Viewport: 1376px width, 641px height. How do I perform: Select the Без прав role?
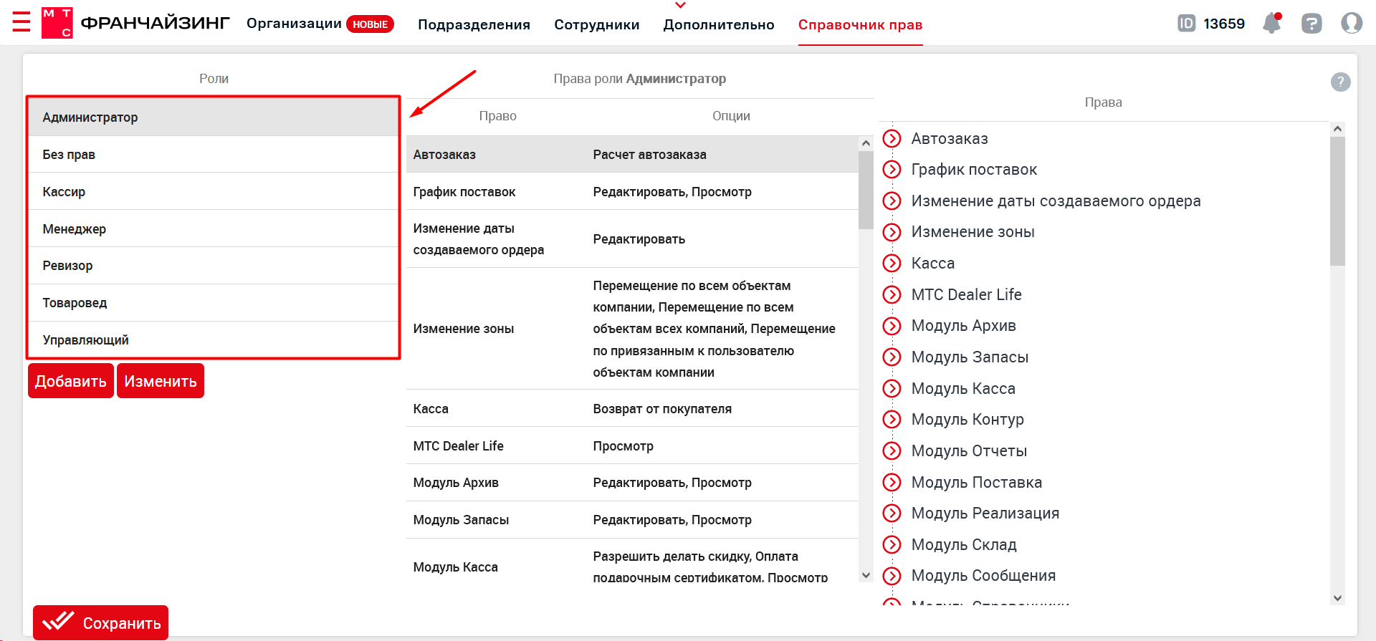click(x=213, y=155)
